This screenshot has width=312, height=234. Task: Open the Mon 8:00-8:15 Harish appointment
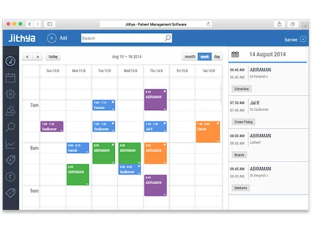[x=78, y=148]
